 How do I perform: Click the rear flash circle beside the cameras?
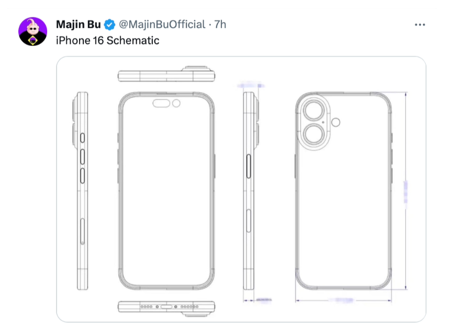click(336, 122)
